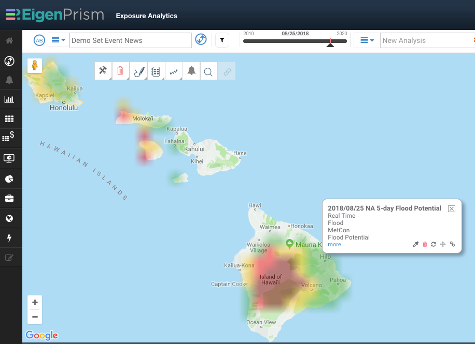The height and width of the screenshot is (344, 475).
Task: Click the Moloka'i map label
Action: coord(143,118)
